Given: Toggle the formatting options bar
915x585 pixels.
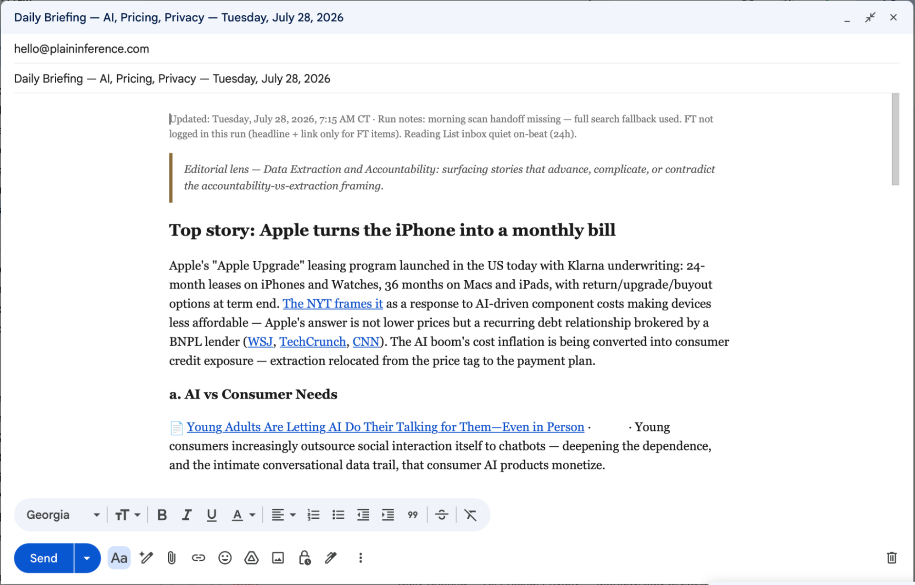Looking at the screenshot, I should (119, 558).
